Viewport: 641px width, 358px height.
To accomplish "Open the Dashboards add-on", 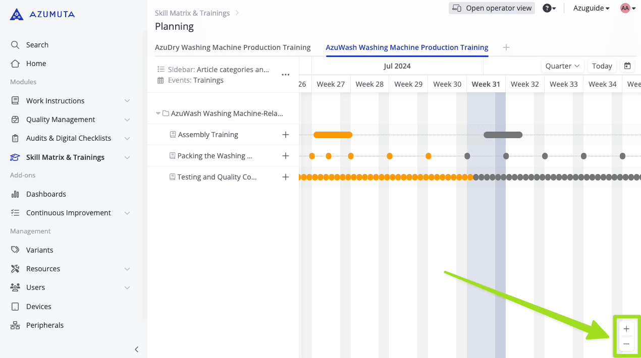I will [x=46, y=194].
